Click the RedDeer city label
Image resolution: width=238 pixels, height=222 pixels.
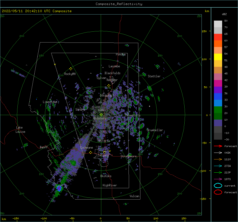tap(112, 80)
